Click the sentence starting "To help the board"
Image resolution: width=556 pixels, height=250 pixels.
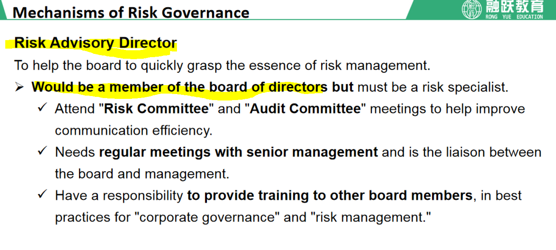pos(222,65)
